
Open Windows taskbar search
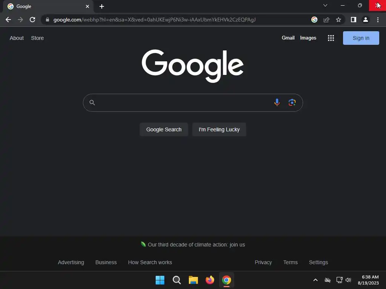coord(176,280)
